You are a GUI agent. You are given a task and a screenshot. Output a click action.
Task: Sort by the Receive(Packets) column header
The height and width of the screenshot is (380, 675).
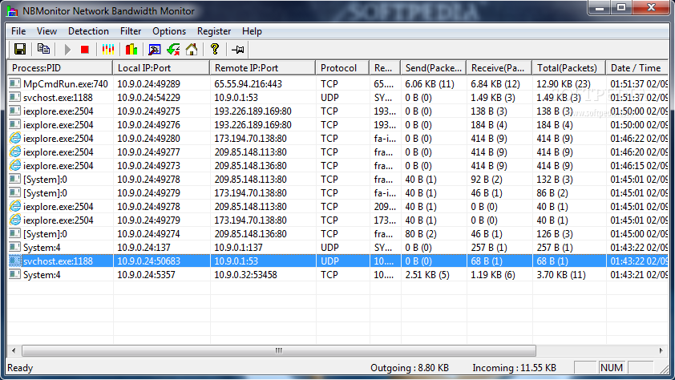(x=499, y=68)
